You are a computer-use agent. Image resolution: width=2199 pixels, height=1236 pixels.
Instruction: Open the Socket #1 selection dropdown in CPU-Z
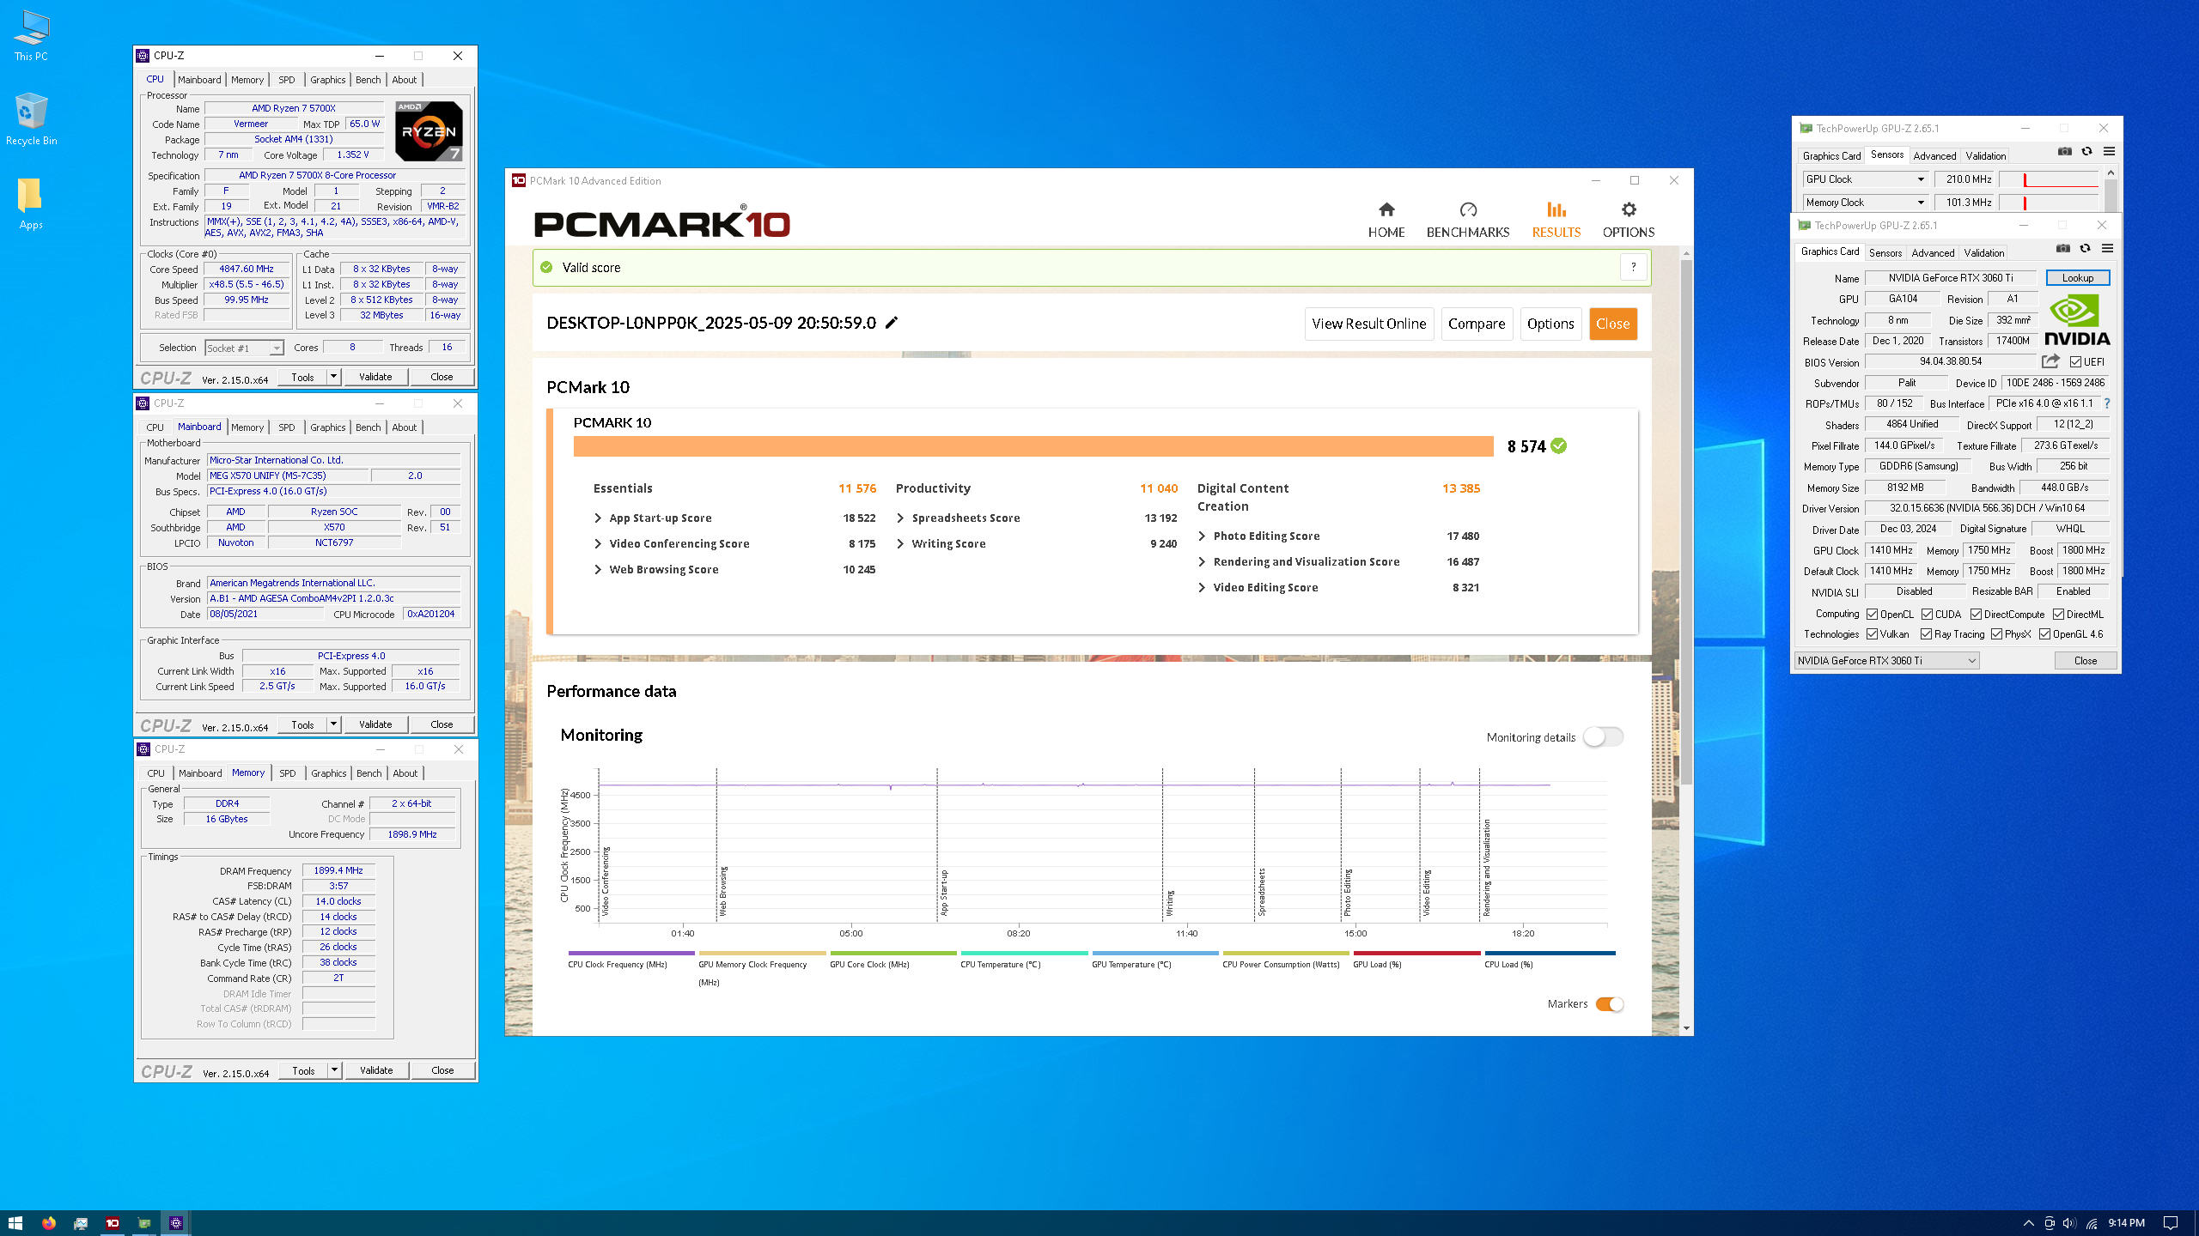point(244,348)
